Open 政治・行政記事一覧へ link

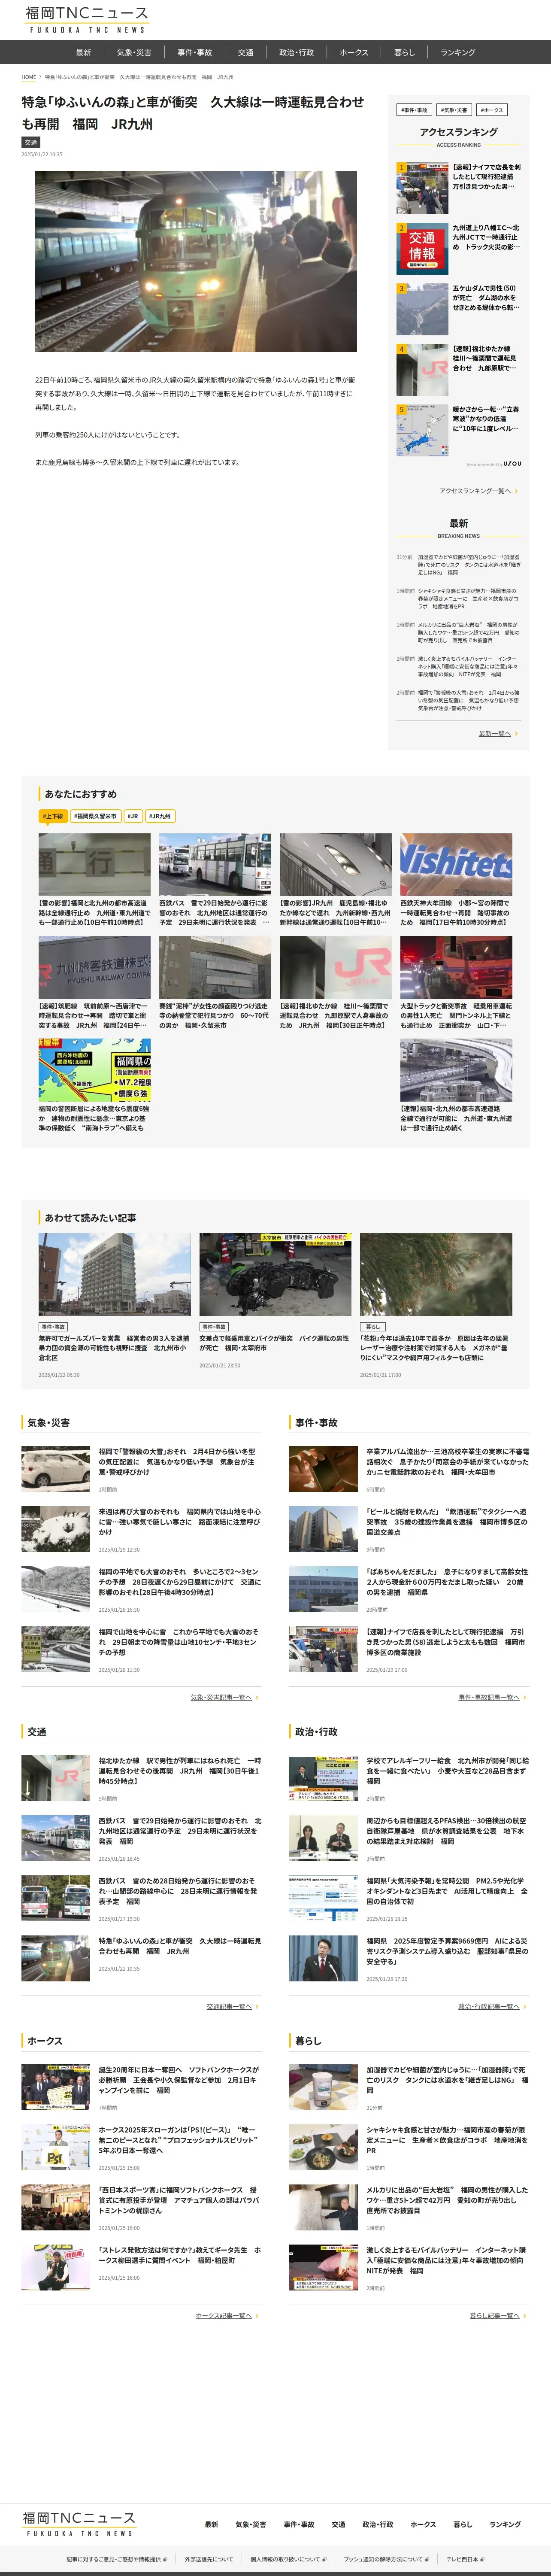coord(492,2006)
